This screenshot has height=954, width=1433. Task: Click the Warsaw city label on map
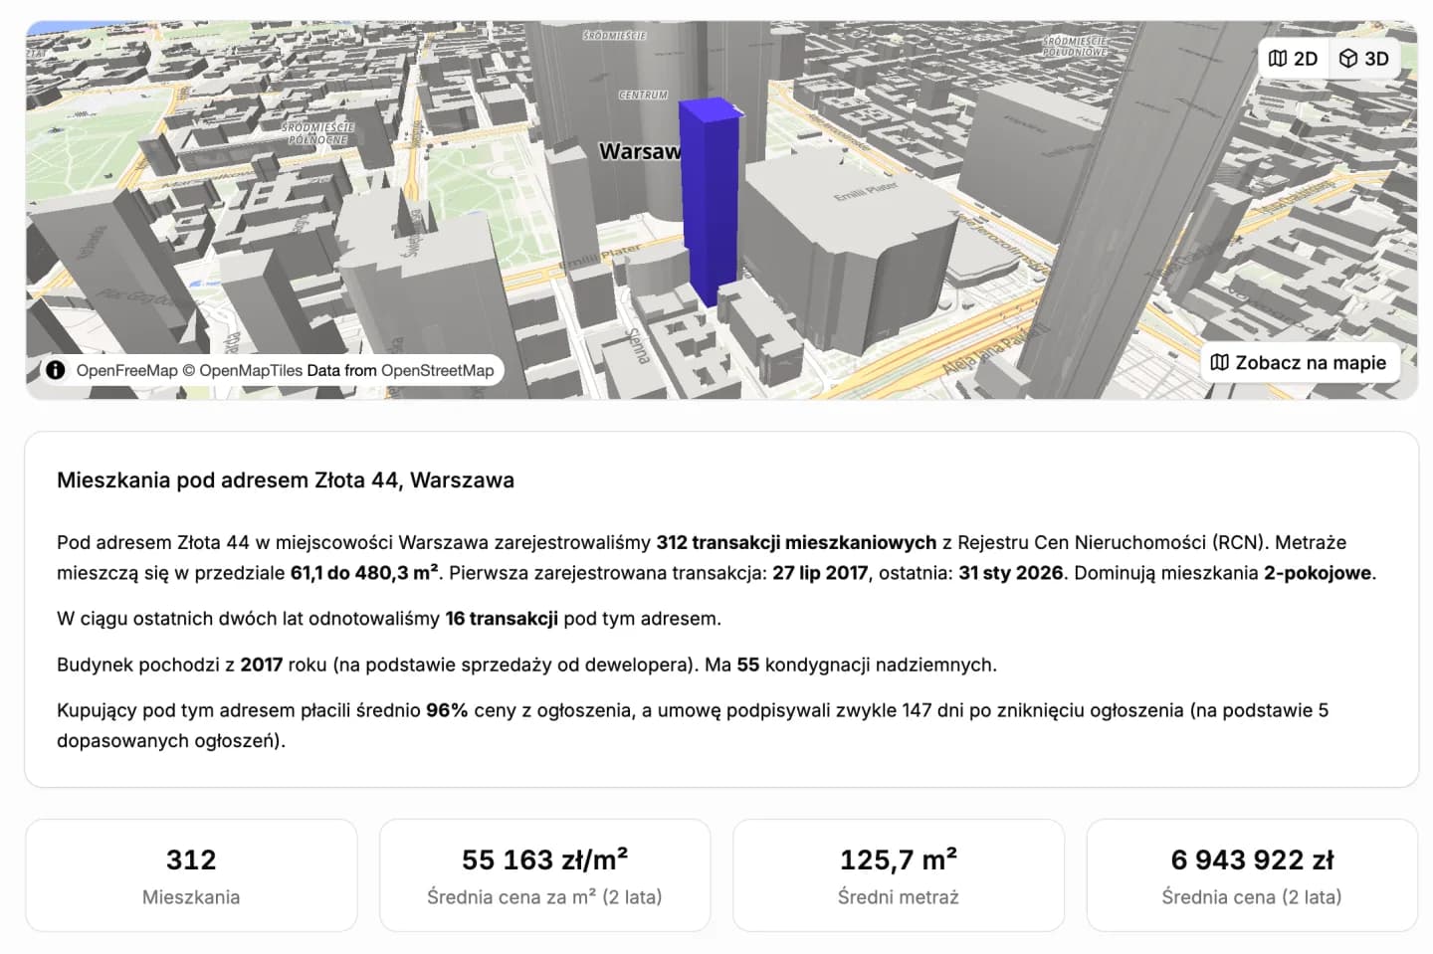point(641,151)
